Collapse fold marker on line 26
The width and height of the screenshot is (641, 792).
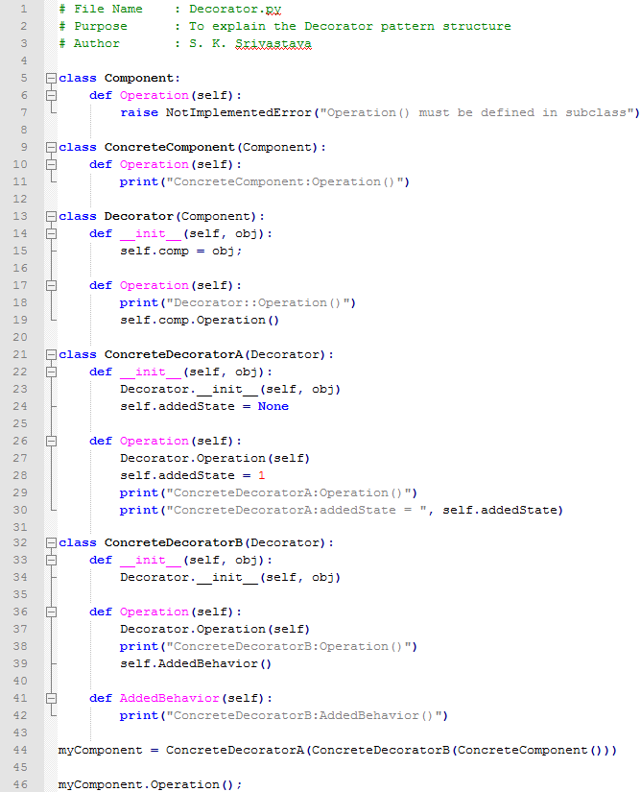click(x=51, y=442)
